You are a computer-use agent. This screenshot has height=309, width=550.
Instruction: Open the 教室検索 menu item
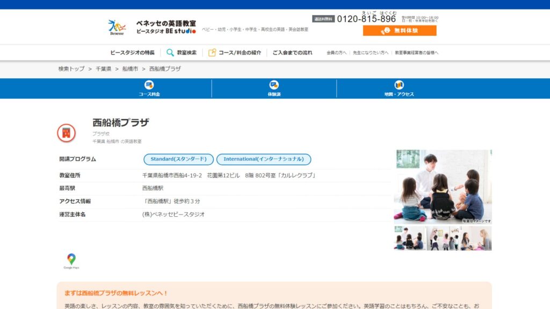tap(186, 53)
